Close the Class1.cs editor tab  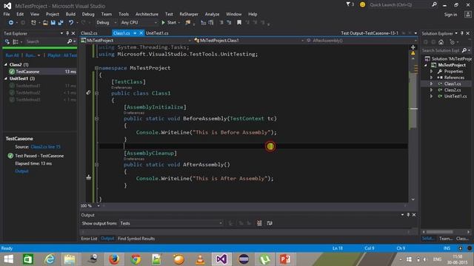(x=141, y=33)
